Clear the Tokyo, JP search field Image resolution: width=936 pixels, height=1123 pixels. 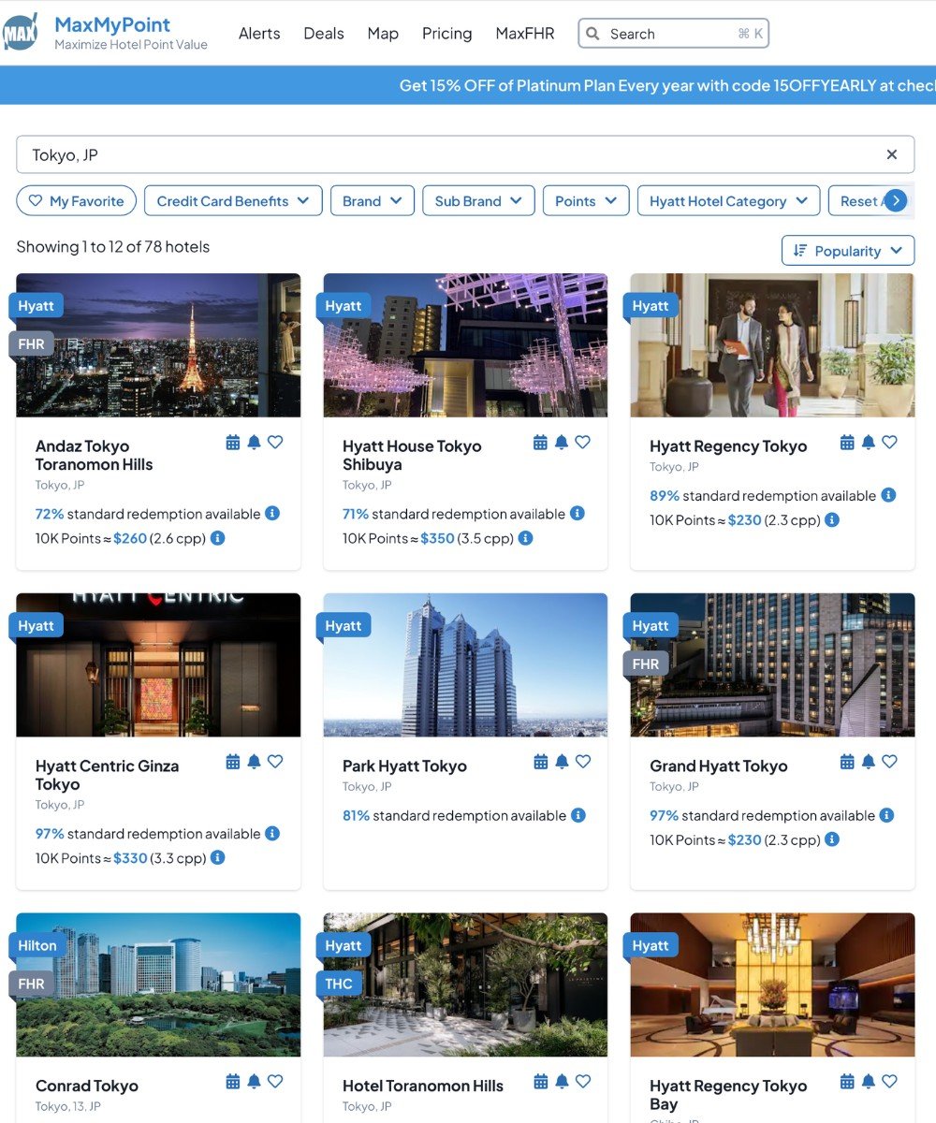892,154
